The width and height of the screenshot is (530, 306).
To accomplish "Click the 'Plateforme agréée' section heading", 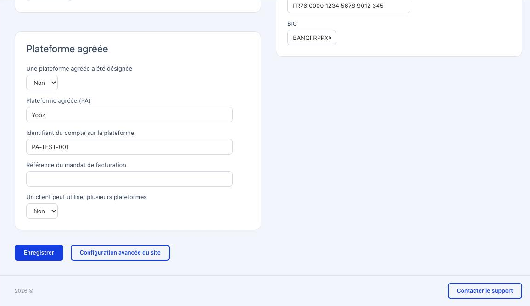I will (67, 49).
